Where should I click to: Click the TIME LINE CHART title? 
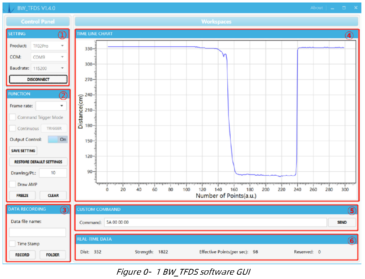95,34
